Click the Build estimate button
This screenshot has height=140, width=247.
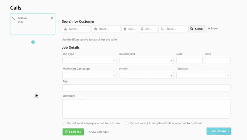pyautogui.click(x=219, y=131)
